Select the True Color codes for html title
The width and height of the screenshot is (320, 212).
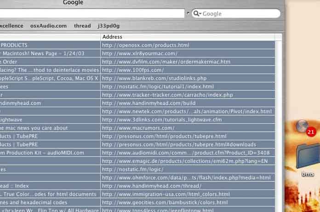[x=48, y=194]
